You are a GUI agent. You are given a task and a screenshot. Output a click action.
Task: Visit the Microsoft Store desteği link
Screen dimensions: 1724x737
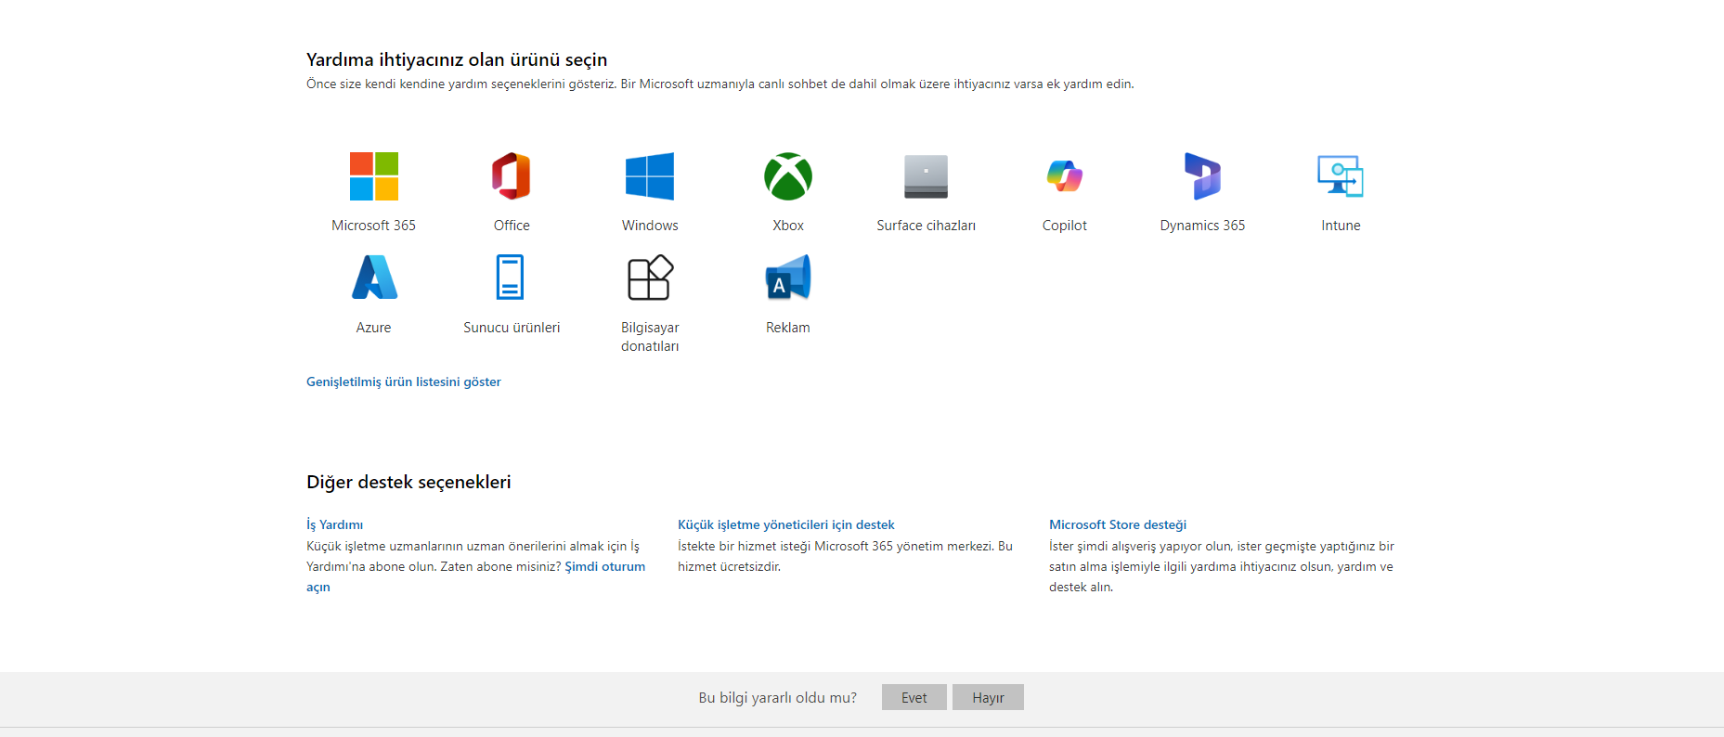[x=1118, y=524]
